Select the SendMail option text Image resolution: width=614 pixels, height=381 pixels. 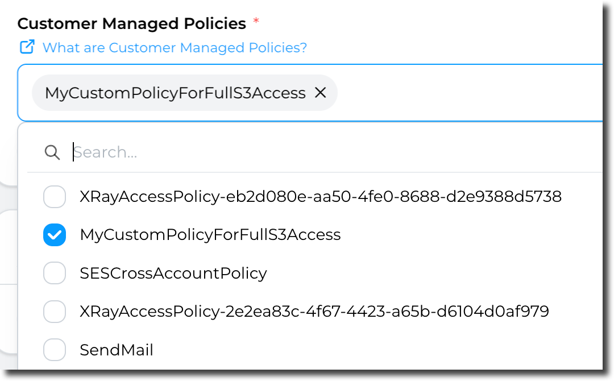[117, 350]
